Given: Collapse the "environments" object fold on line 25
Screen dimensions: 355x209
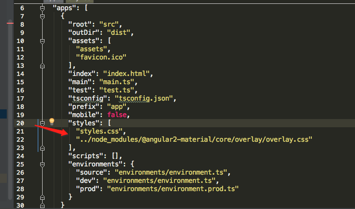Looking at the screenshot, I should coord(42,164).
